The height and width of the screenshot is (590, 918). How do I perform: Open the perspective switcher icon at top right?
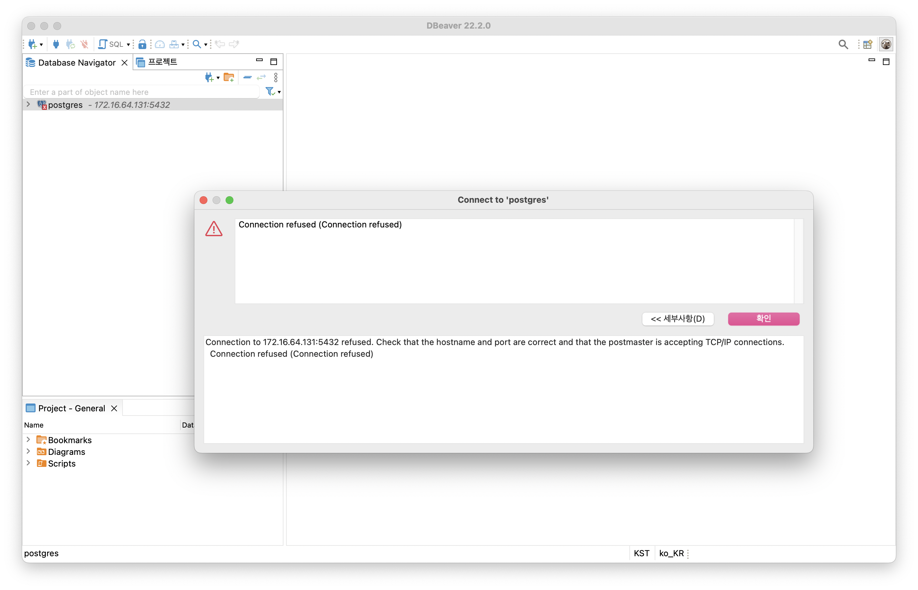pyautogui.click(x=868, y=45)
